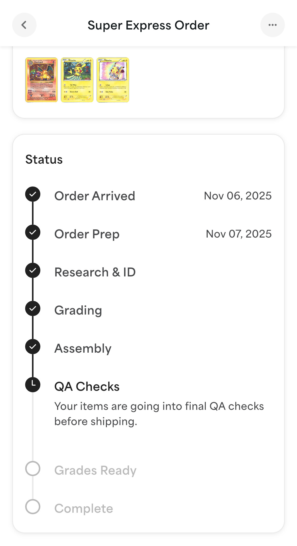This screenshot has height=546, width=297.
Task: Tap the Grading step checkmark icon
Action: point(33,309)
